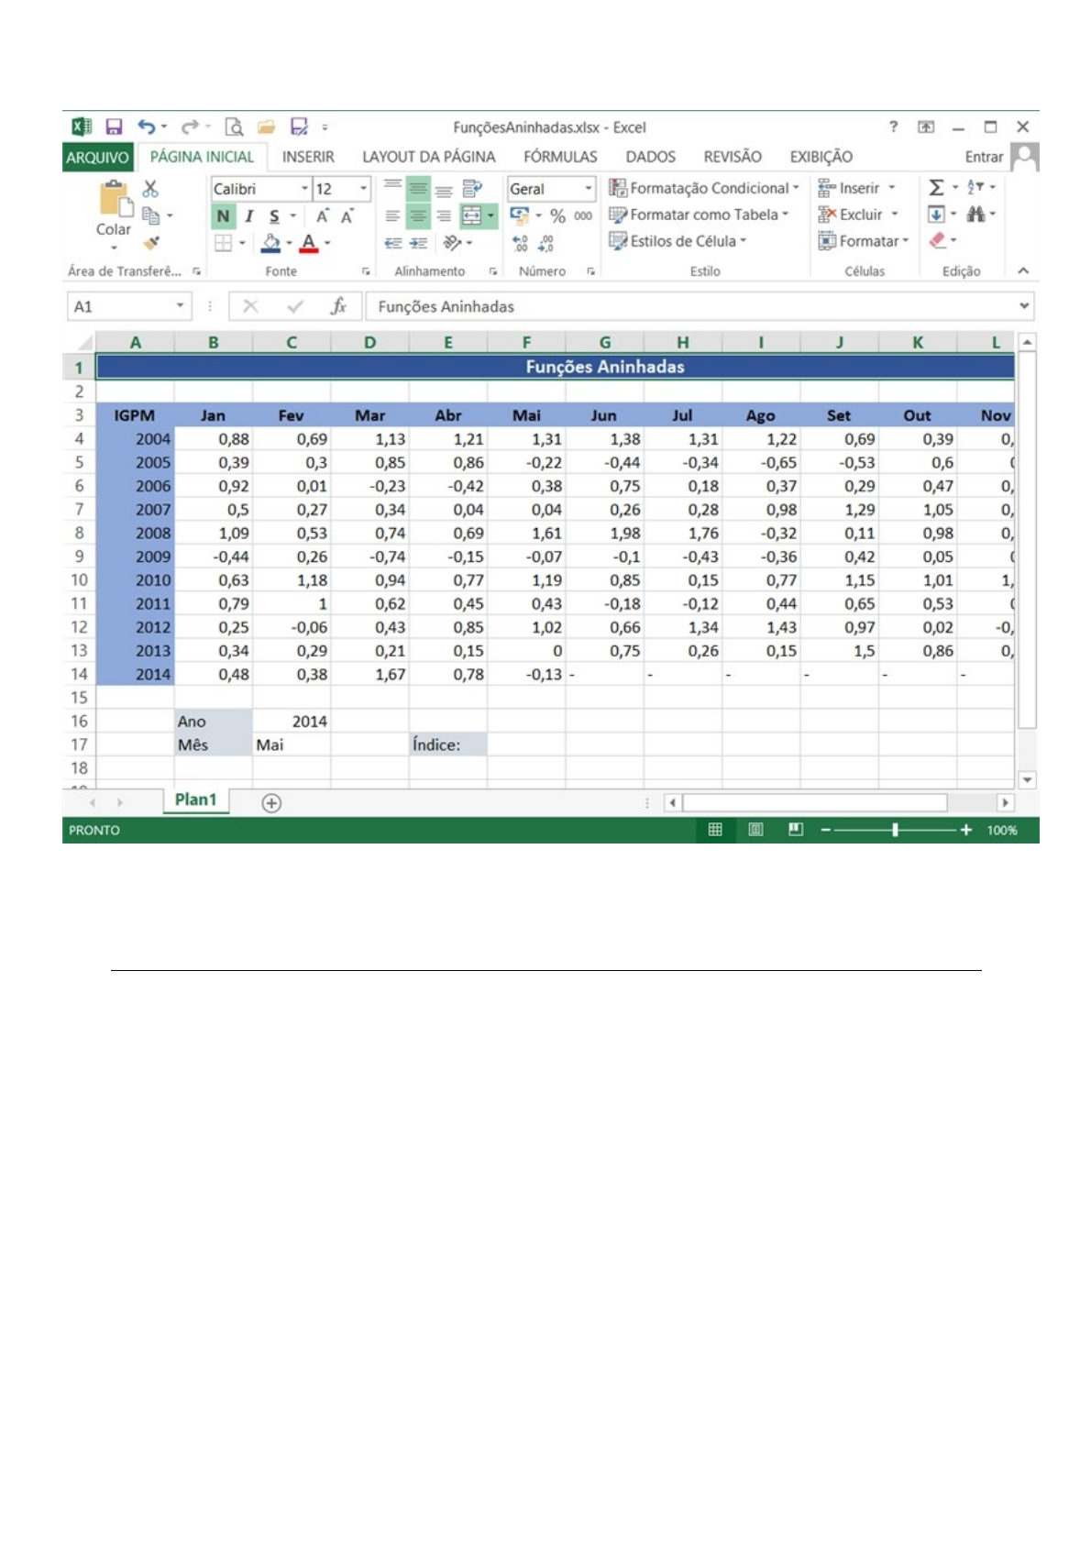Toggle center horizontal alignment

click(418, 216)
